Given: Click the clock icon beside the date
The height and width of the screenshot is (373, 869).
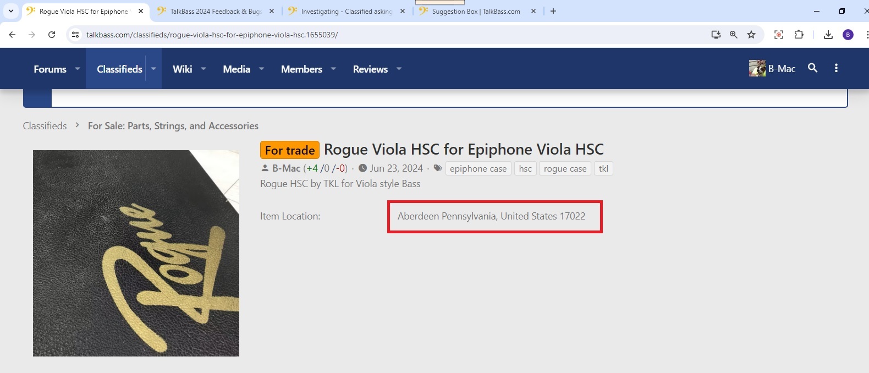Looking at the screenshot, I should (362, 168).
